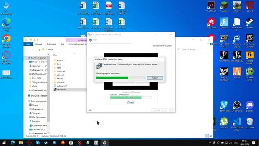Open Skype from the taskbar
This screenshot has width=259, height=146.
38,142
